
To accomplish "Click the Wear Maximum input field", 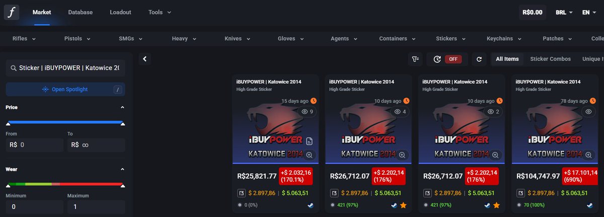I will point(96,206).
